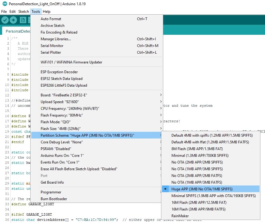Viewport: 265px width, 223px height.
Task: Expand the Core Debug Level submenu
Action: click(97, 142)
